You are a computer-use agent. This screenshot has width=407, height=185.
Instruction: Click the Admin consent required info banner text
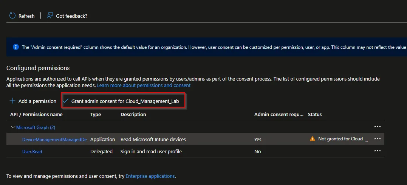click(214, 47)
